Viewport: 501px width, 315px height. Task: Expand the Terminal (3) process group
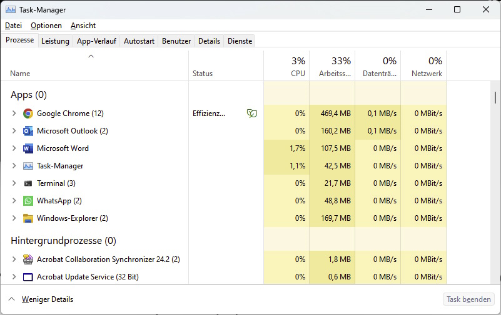(14, 183)
